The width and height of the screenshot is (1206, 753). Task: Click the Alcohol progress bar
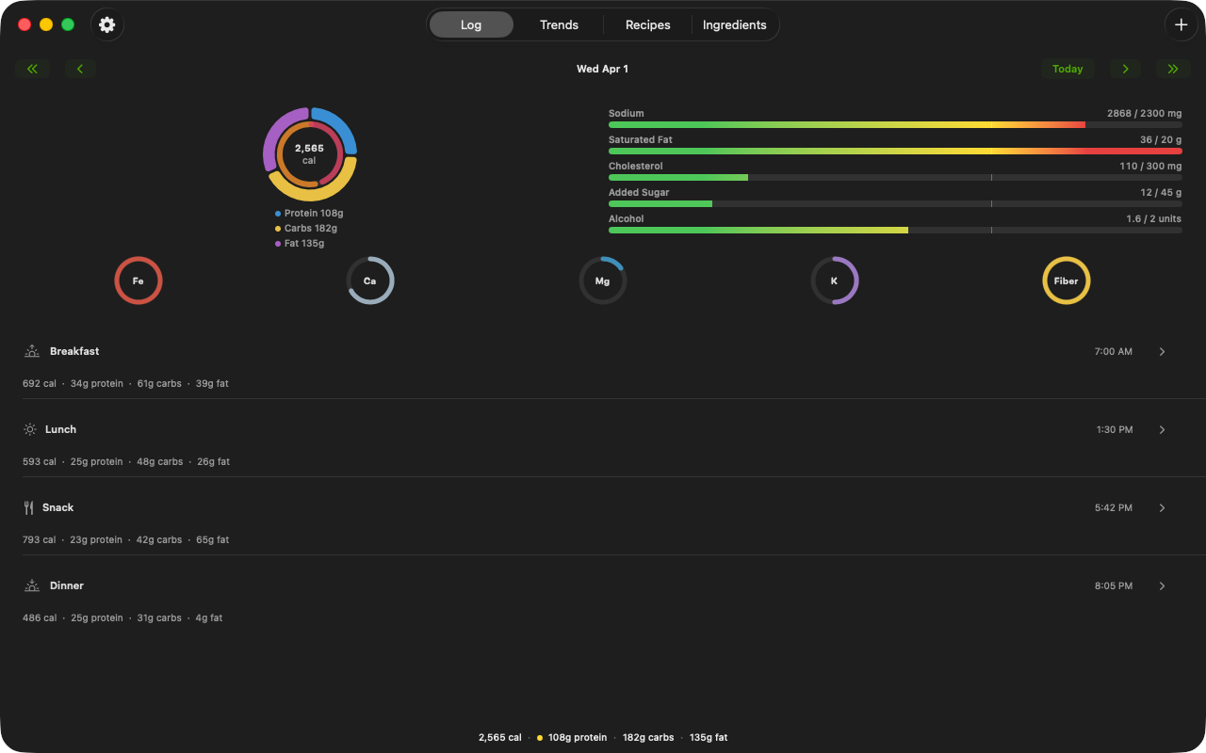(x=895, y=230)
